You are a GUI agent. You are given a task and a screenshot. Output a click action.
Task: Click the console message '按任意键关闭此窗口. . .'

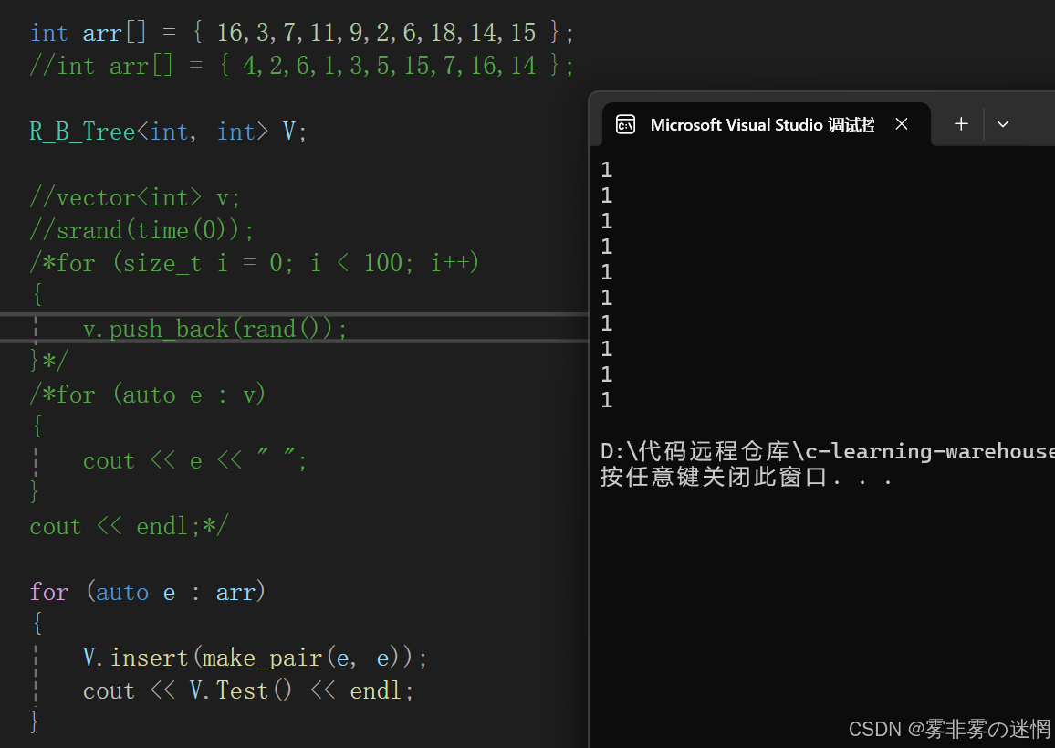coord(747,478)
